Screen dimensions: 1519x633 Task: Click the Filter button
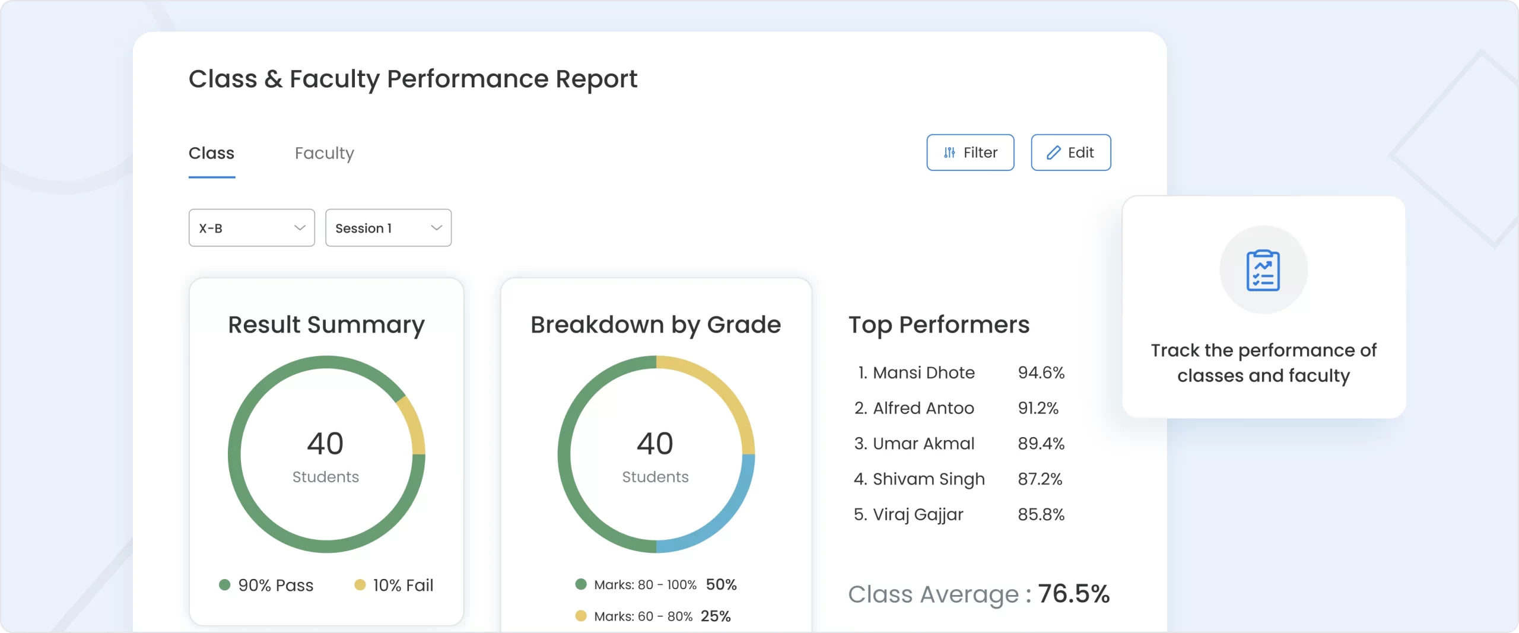point(971,152)
